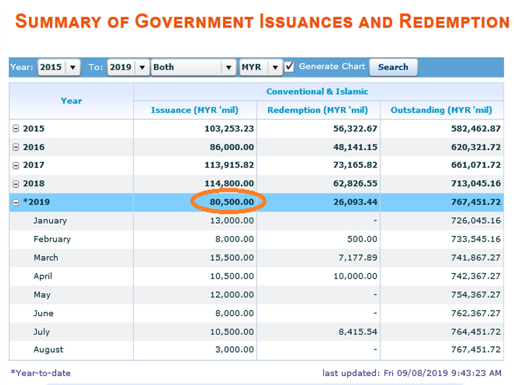
Task: Uncheck the Generate Chart checkbox
Action: [x=290, y=67]
